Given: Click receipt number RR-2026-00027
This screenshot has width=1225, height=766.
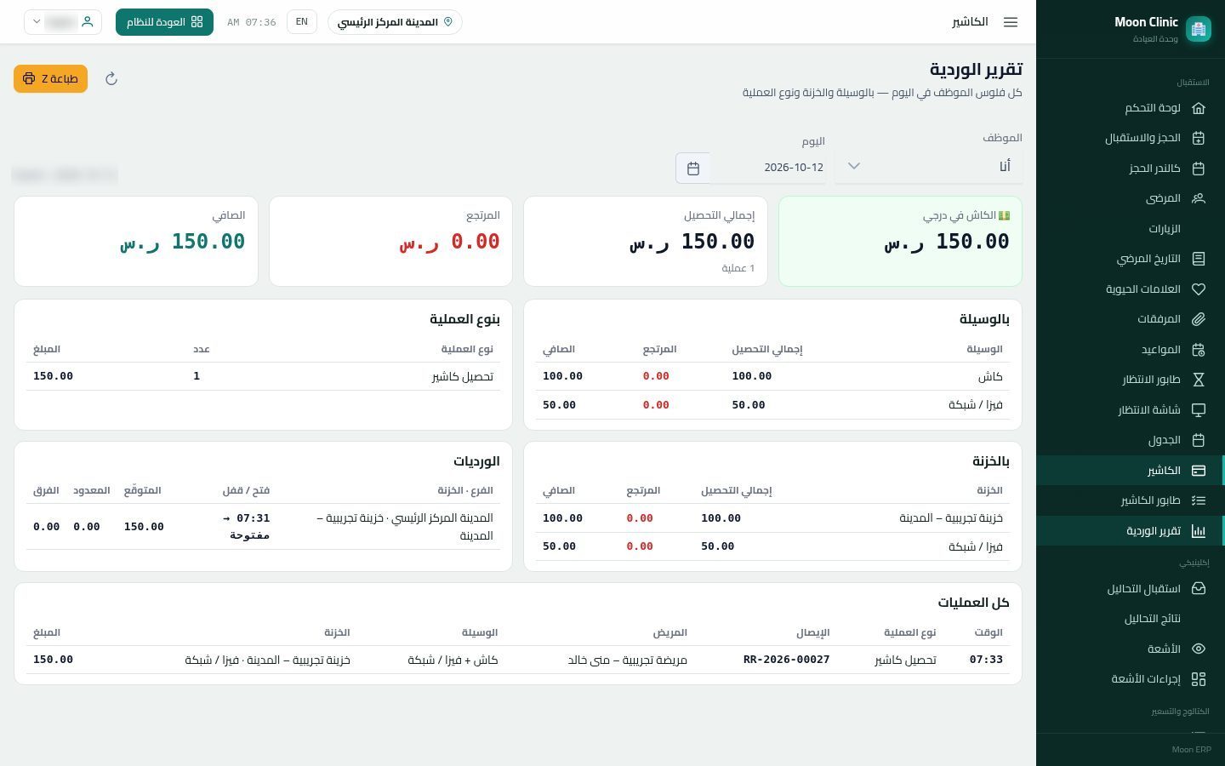Looking at the screenshot, I should (786, 660).
